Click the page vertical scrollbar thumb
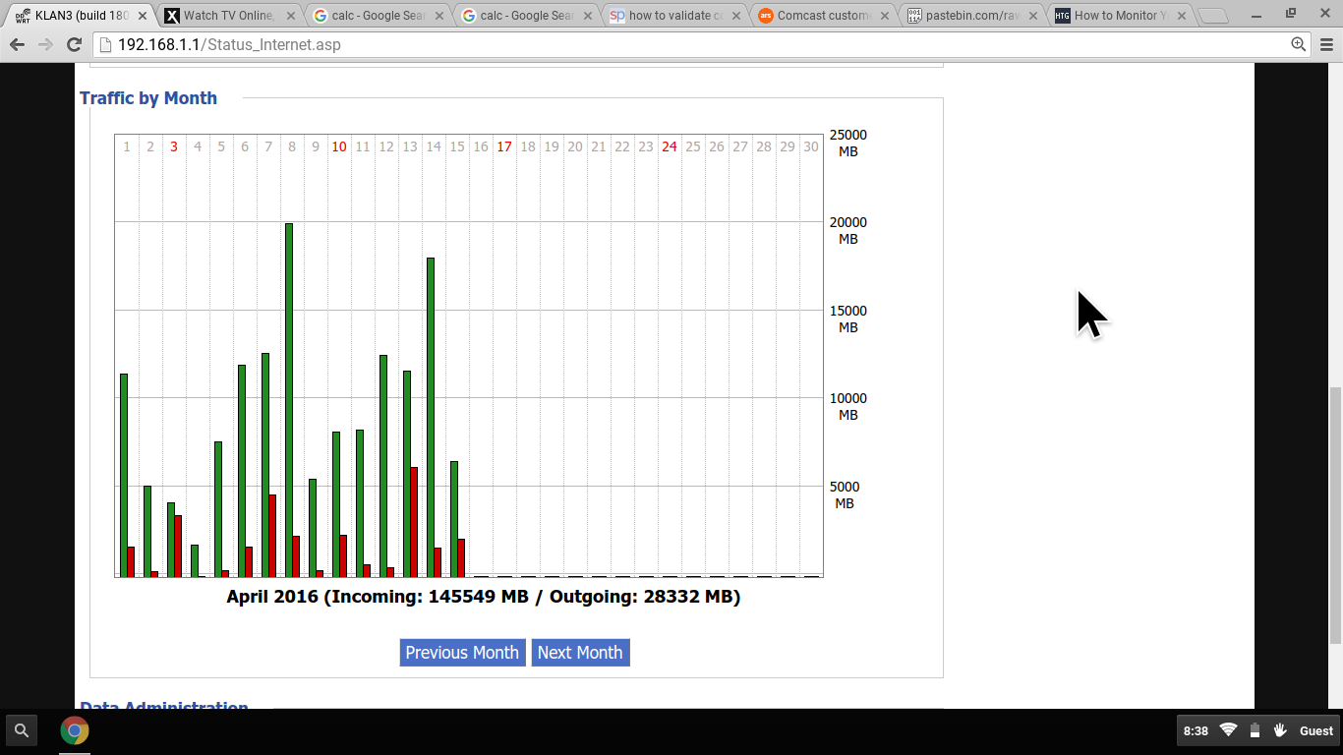This screenshot has height=755, width=1343. point(1334,515)
